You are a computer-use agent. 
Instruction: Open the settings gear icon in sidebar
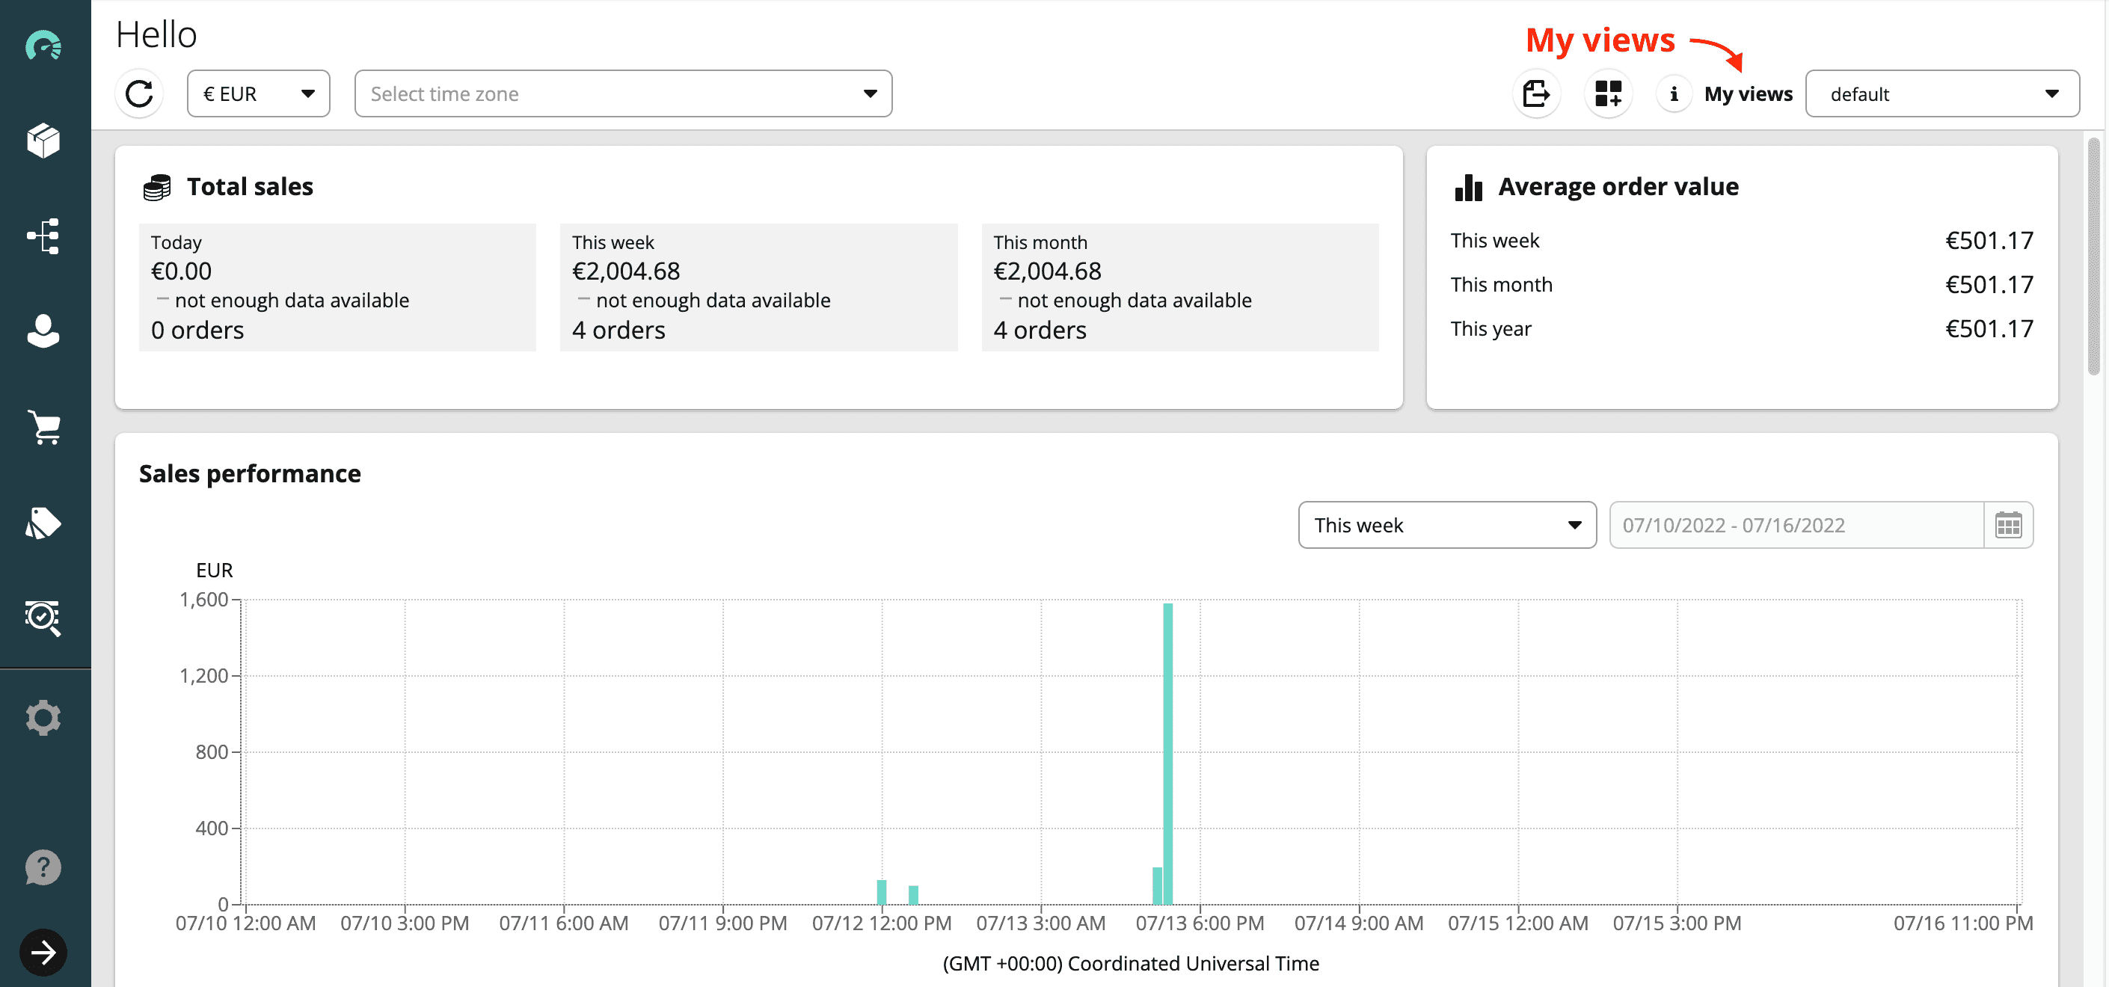[x=43, y=718]
